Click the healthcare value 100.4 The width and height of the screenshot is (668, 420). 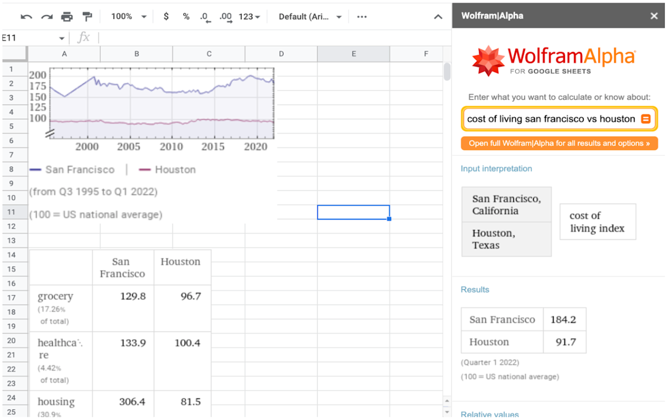[187, 343]
